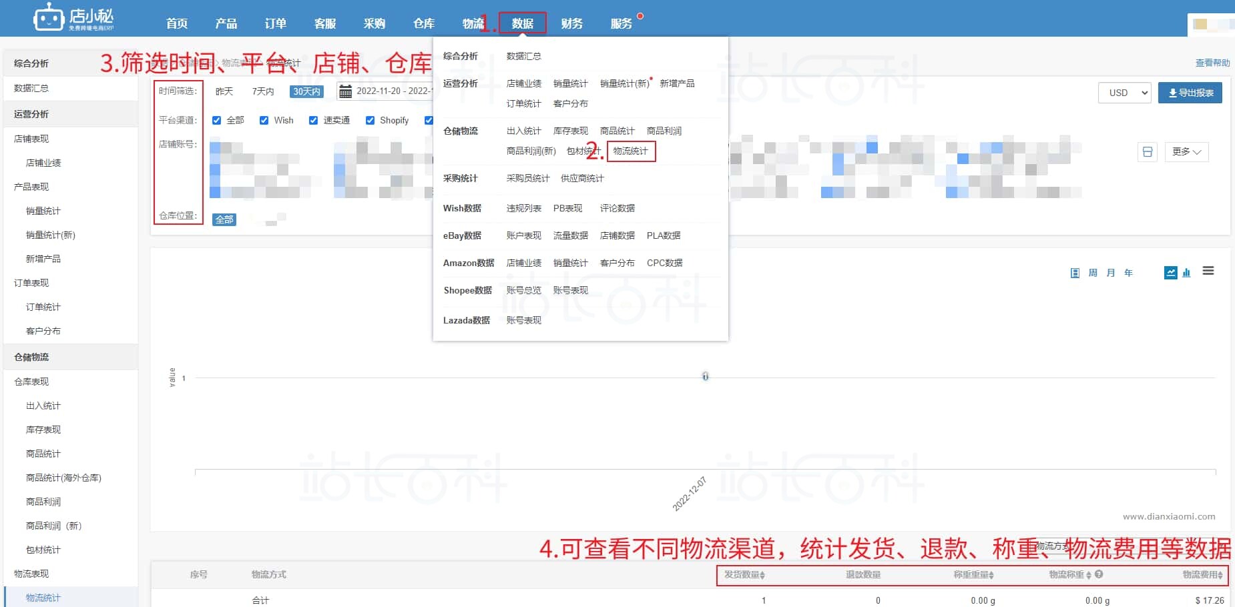The image size is (1235, 607).
Task: Toggle the Shopify platform checkbox
Action: point(370,120)
